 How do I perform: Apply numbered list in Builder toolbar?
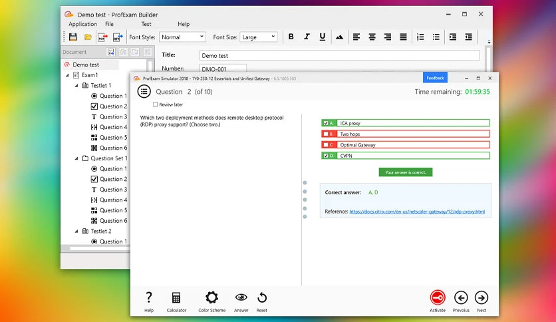[x=420, y=37]
